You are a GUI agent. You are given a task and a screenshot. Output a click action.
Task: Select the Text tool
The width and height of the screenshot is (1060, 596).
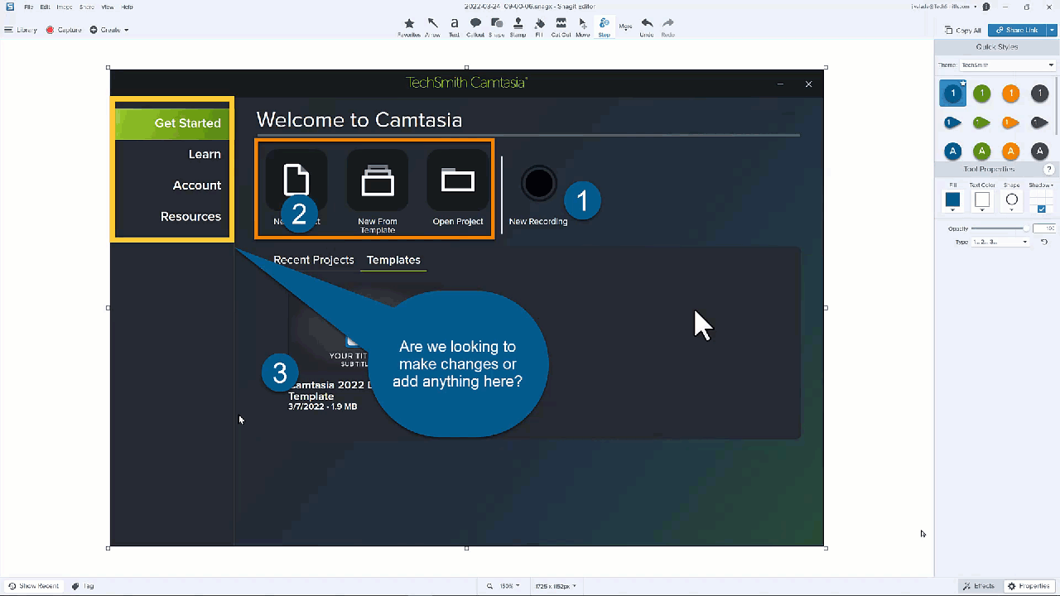pyautogui.click(x=454, y=27)
